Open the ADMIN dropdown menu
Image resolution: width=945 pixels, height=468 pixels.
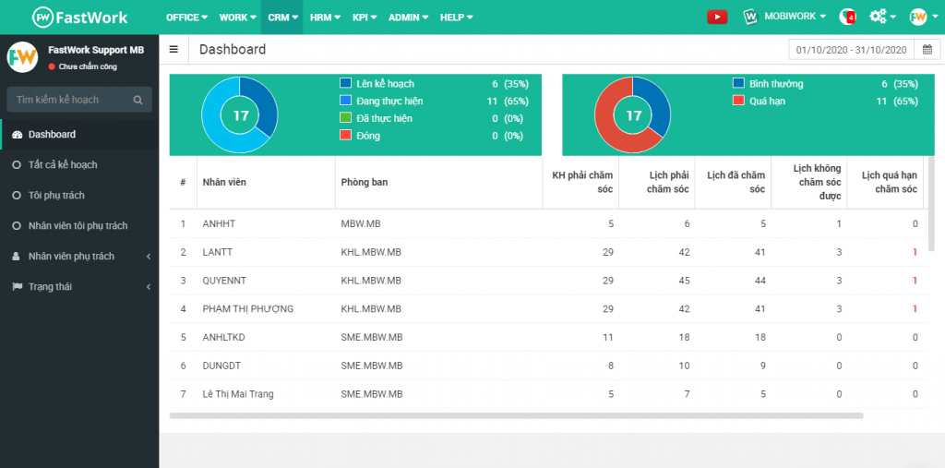pyautogui.click(x=409, y=18)
